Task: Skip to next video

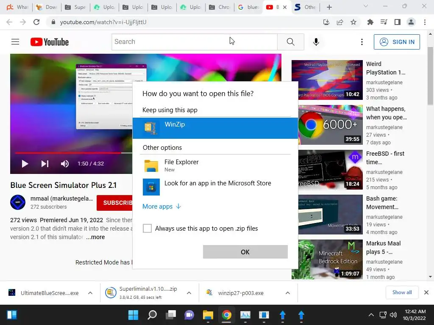Action: click(45, 164)
